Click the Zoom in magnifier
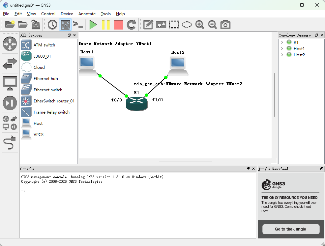The width and height of the screenshot is (325, 246). coord(200,25)
